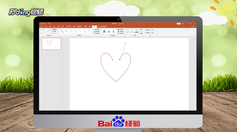Click the heart's bottom tip edit point
Viewport: 237px width, 132px height.
click(116, 81)
